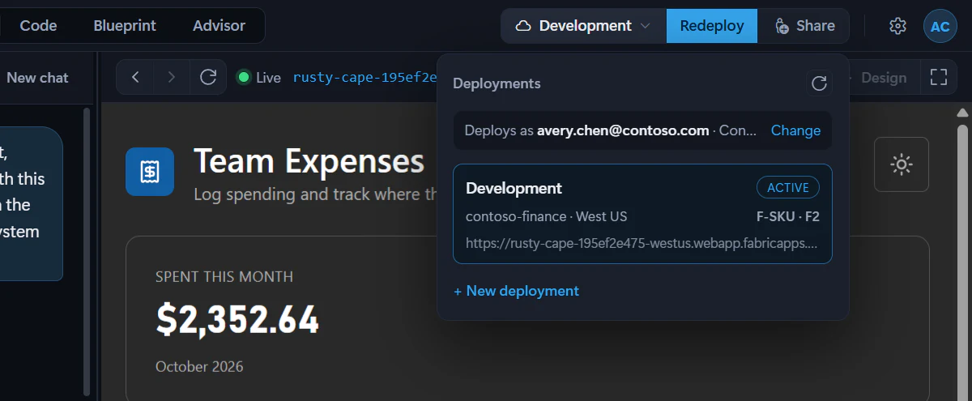Click the Deployments panel title
The height and width of the screenshot is (401, 972).
[x=497, y=83]
